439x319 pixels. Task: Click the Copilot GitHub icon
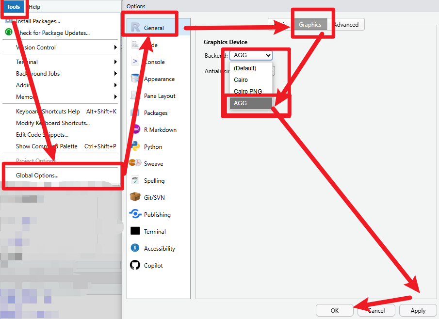click(x=135, y=265)
